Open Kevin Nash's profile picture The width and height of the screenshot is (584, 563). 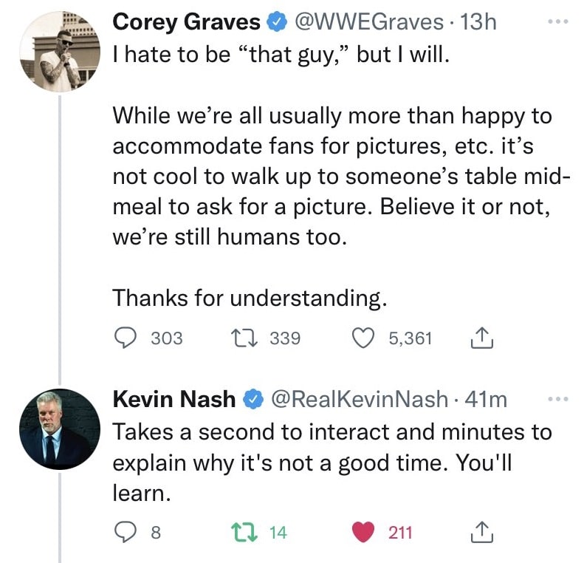(x=59, y=426)
